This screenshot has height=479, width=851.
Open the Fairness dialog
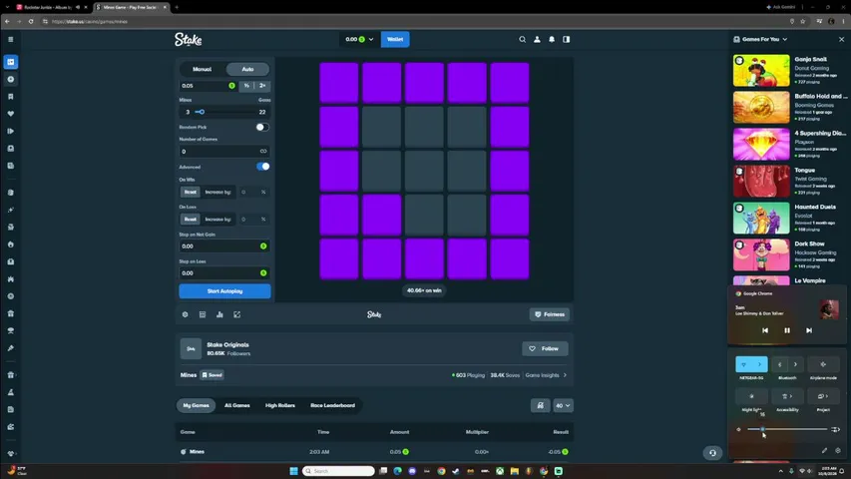[x=550, y=314]
